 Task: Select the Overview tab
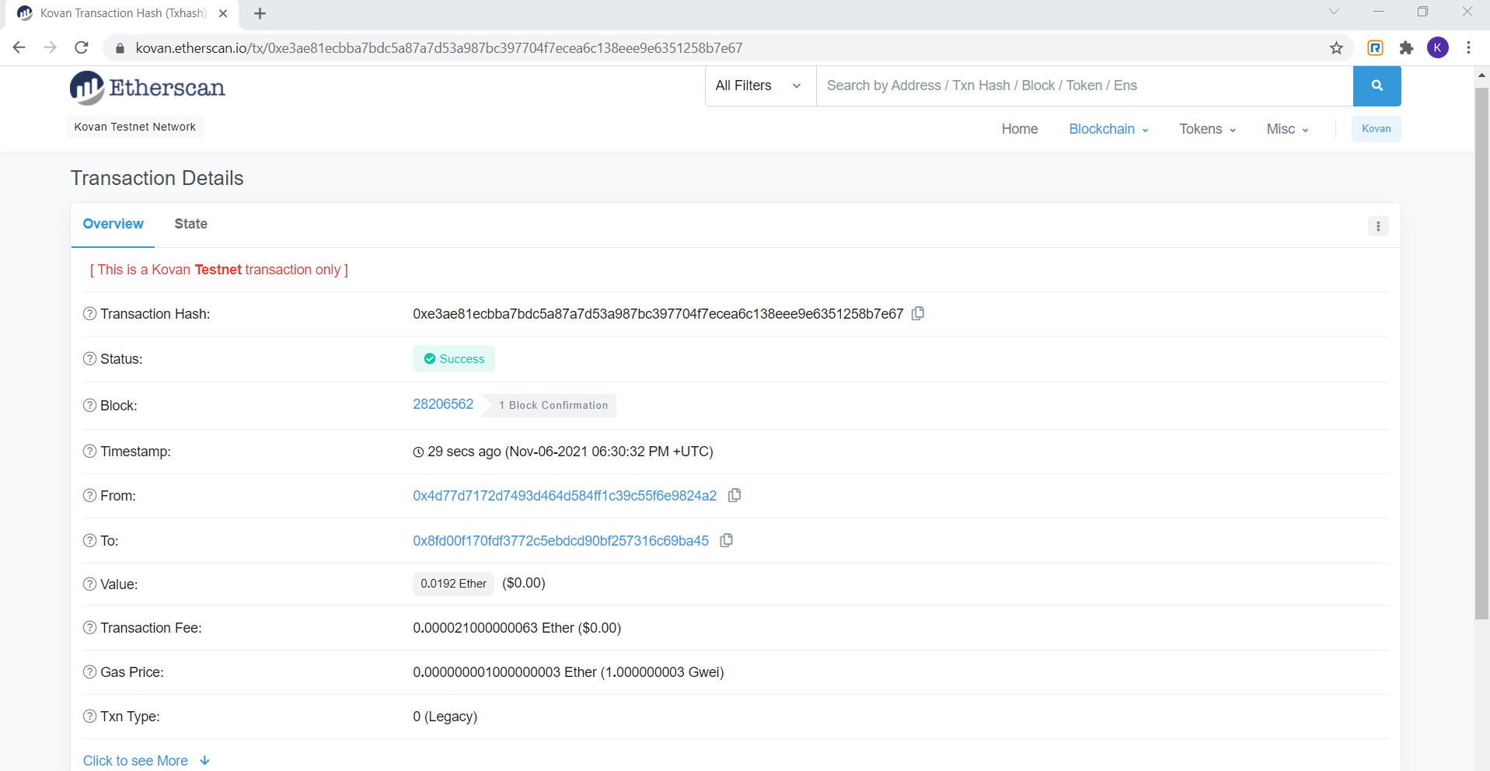pos(113,224)
